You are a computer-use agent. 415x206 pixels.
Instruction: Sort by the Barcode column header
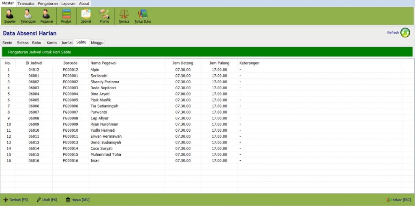coord(71,63)
